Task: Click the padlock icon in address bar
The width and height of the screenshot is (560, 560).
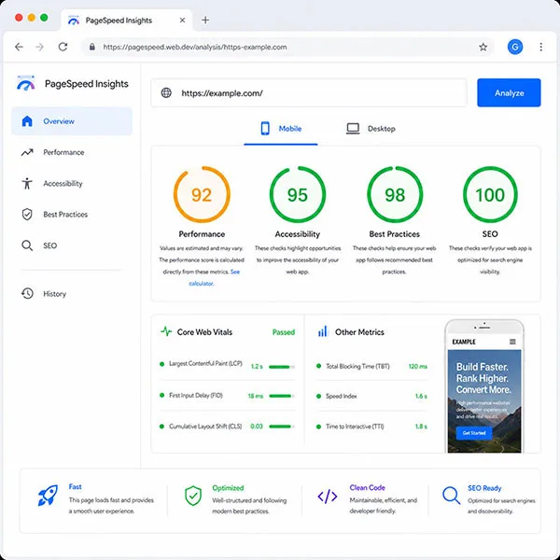Action: (x=92, y=47)
